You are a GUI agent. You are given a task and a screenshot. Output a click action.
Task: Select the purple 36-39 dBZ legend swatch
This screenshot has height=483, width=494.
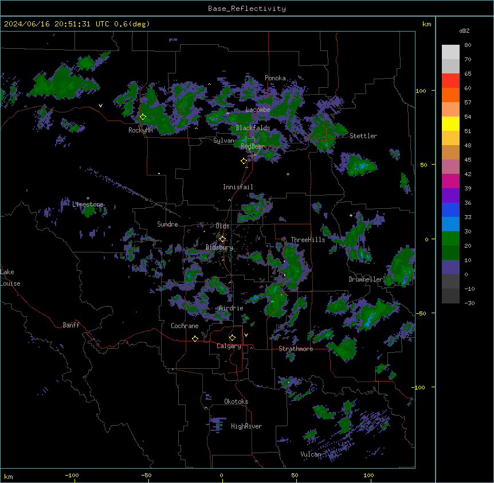click(450, 196)
